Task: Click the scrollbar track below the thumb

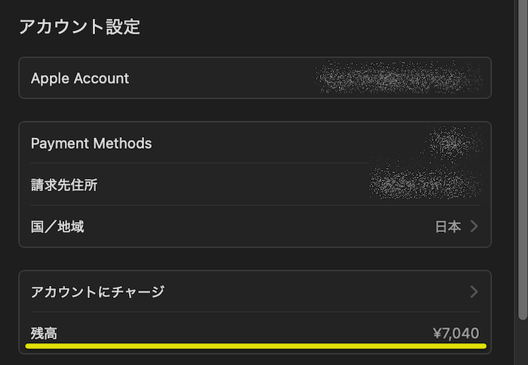Action: [523, 342]
